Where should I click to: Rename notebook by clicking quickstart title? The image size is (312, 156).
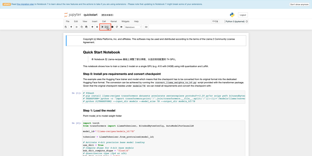pos(90,15)
